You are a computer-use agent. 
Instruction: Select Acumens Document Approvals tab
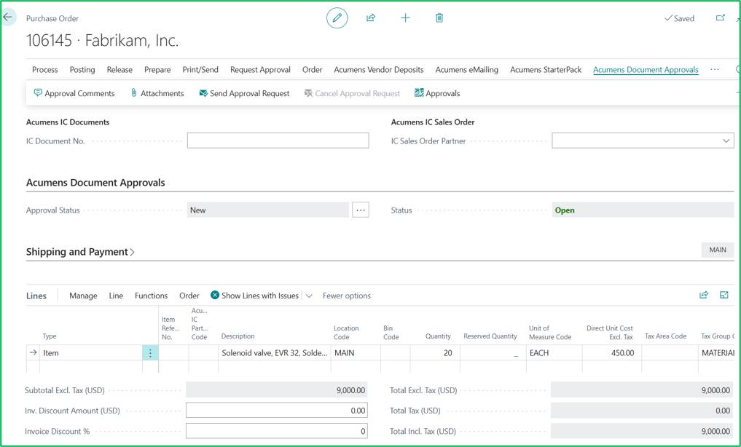646,69
